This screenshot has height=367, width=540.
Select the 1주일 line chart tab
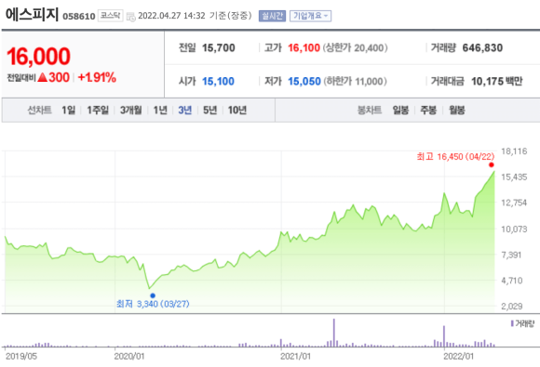pos(98,110)
